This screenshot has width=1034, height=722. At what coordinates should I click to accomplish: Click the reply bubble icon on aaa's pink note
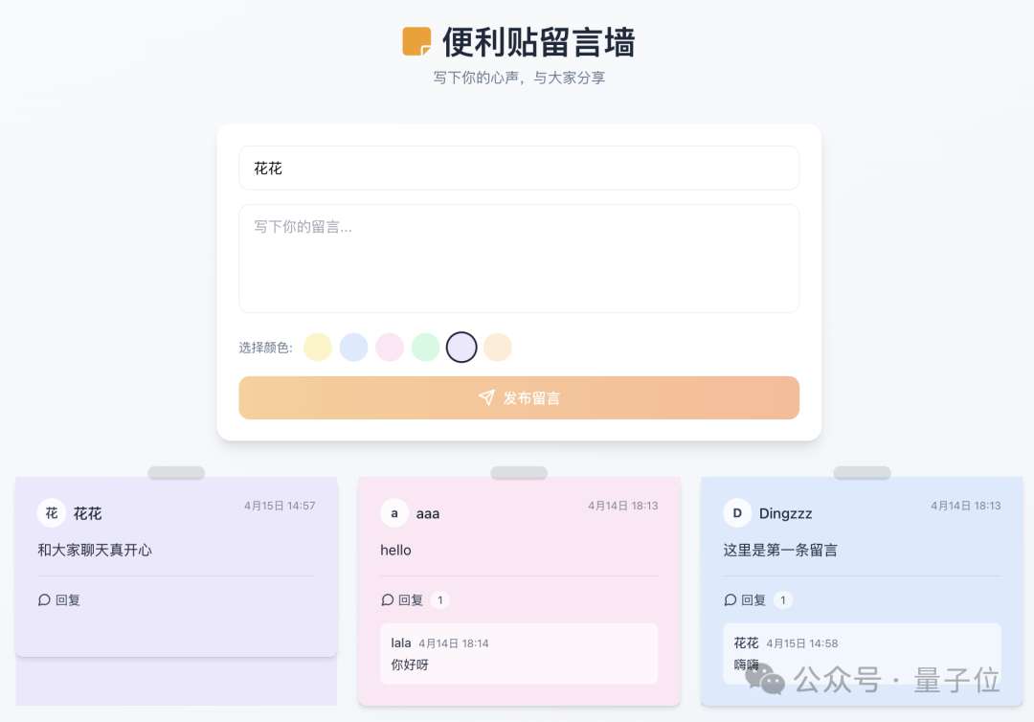coord(386,599)
